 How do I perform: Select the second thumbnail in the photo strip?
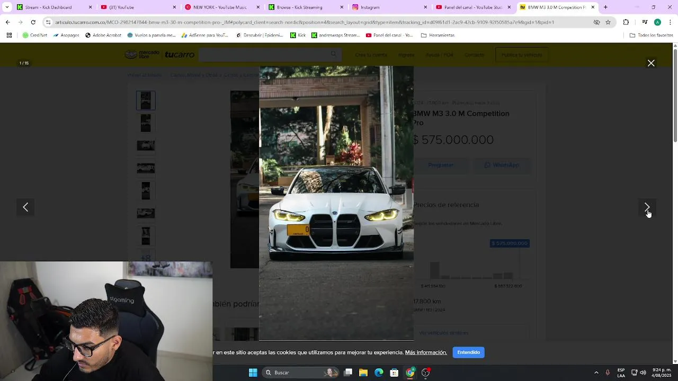point(146,123)
